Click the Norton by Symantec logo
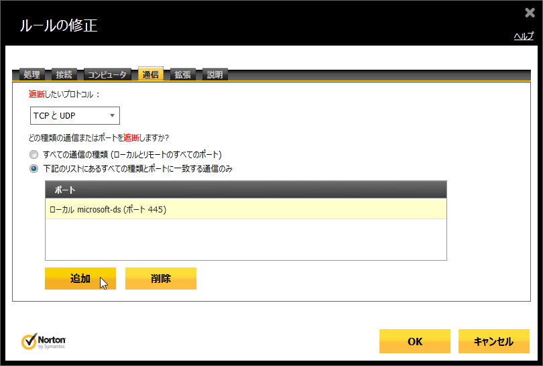The height and width of the screenshot is (366, 543). [44, 341]
